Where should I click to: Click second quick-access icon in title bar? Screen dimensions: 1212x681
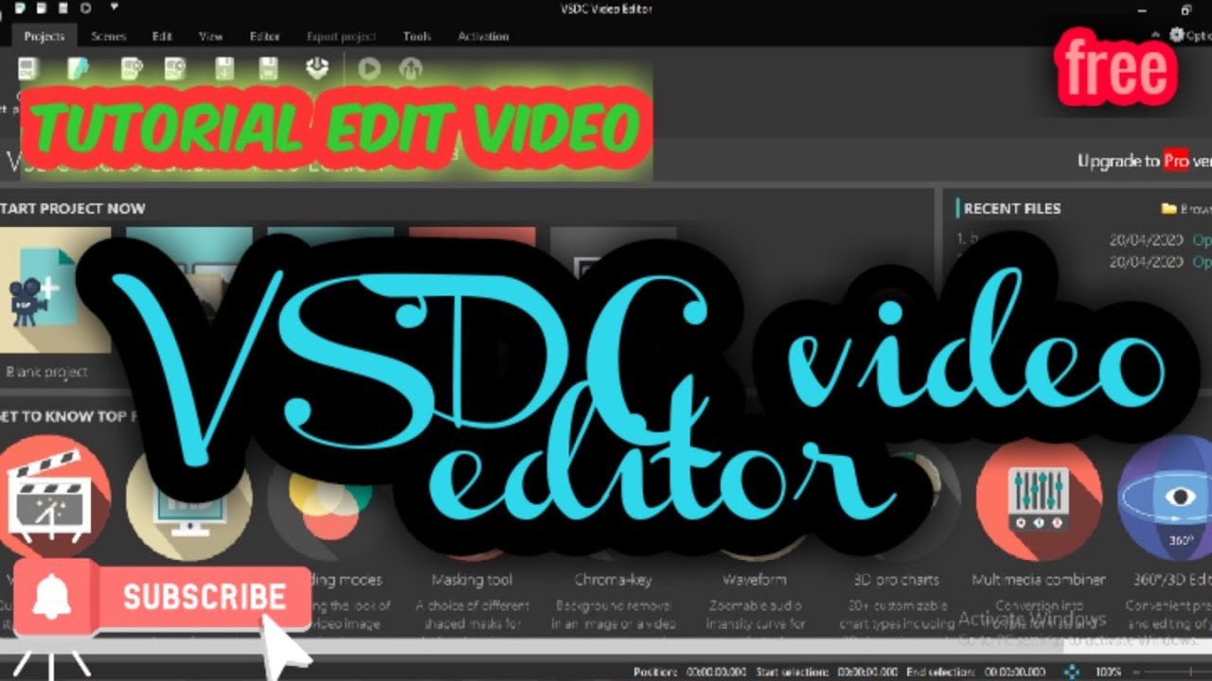click(x=40, y=9)
